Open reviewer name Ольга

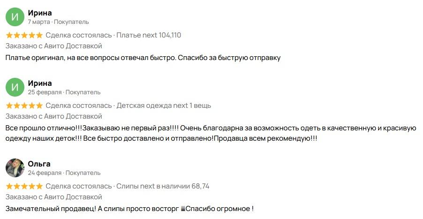pyautogui.click(x=39, y=164)
